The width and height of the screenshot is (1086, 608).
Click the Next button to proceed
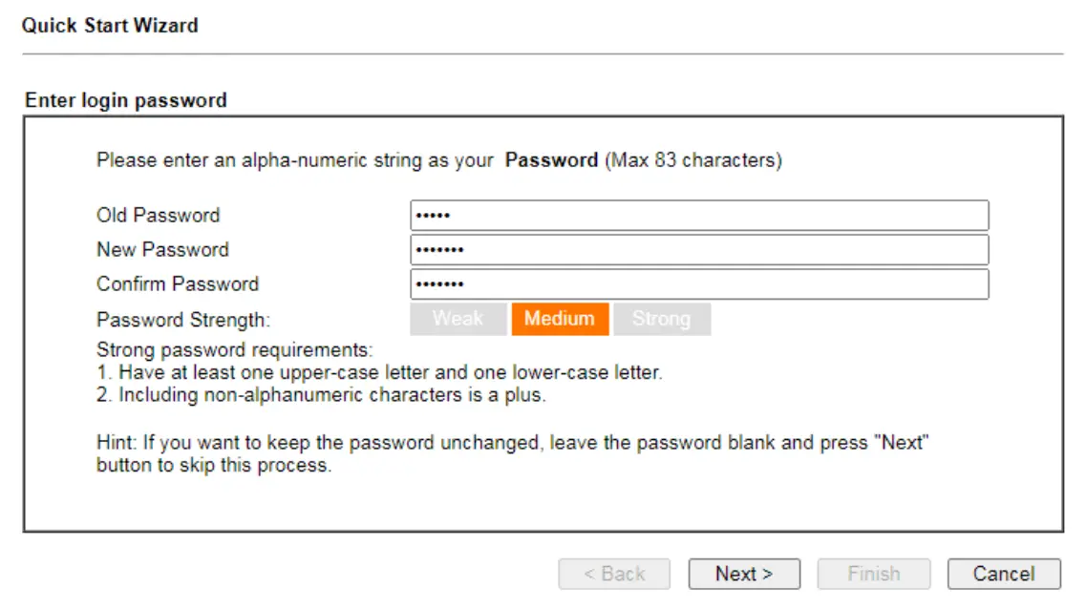point(745,574)
